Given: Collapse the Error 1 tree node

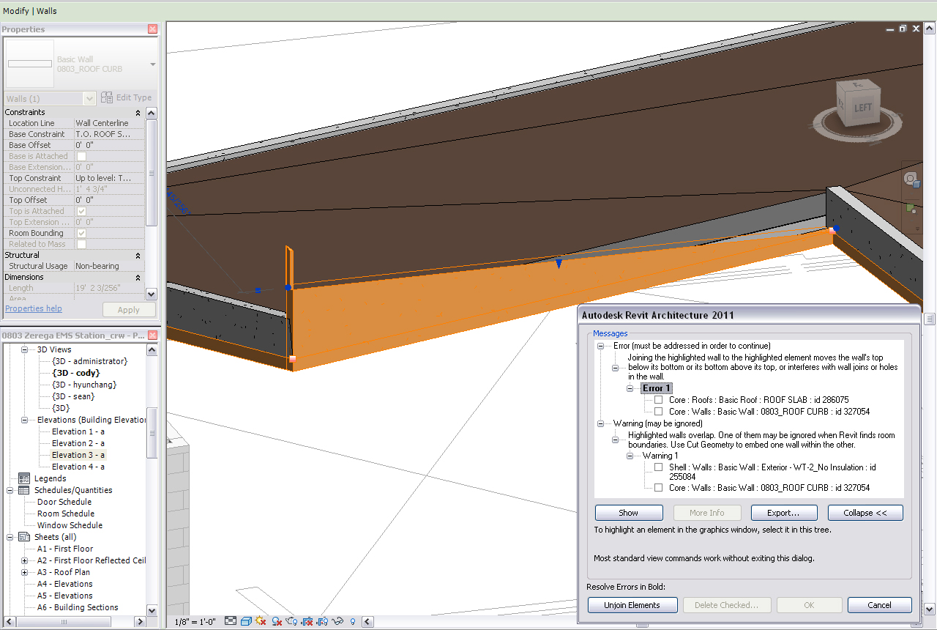Looking at the screenshot, I should coord(630,388).
